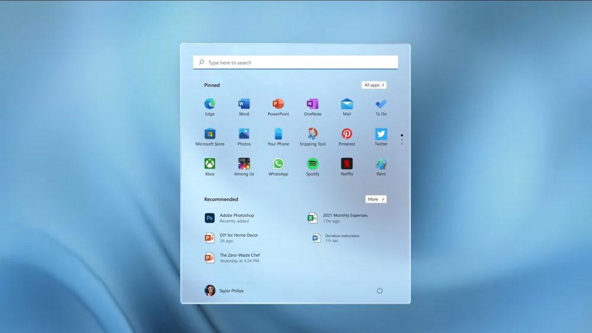This screenshot has width=592, height=333.
Task: Switch pinned page using the dots indicator
Action: 402,139
